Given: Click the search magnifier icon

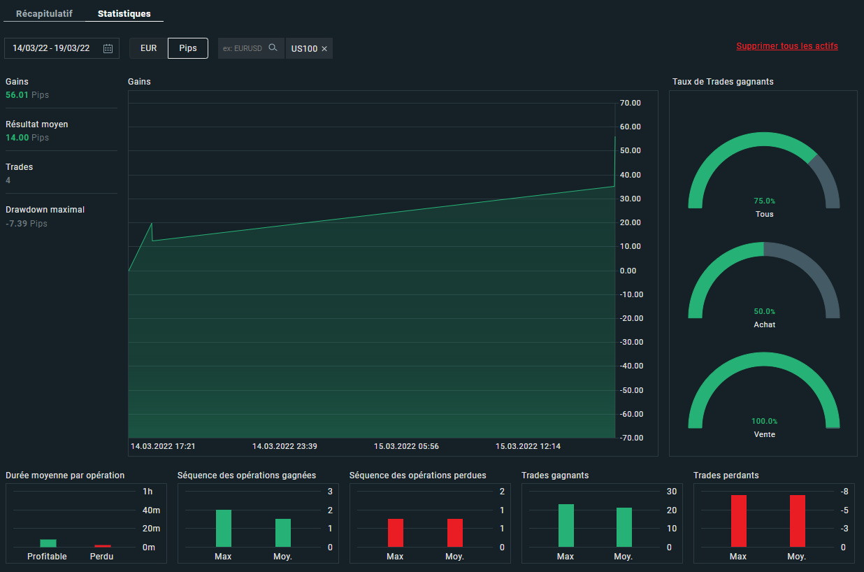Looking at the screenshot, I should 273,48.
